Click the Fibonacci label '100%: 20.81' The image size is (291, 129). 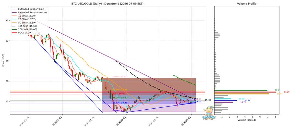tap(120, 77)
